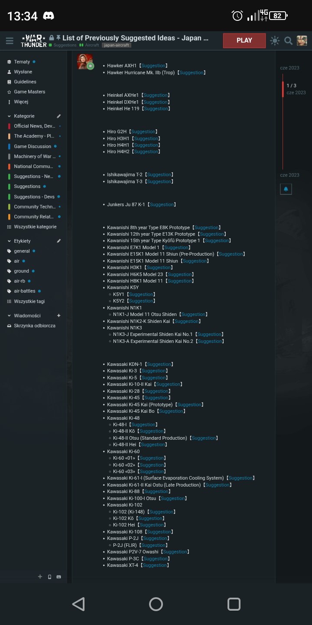Edit categories with the pencil icon

click(59, 116)
